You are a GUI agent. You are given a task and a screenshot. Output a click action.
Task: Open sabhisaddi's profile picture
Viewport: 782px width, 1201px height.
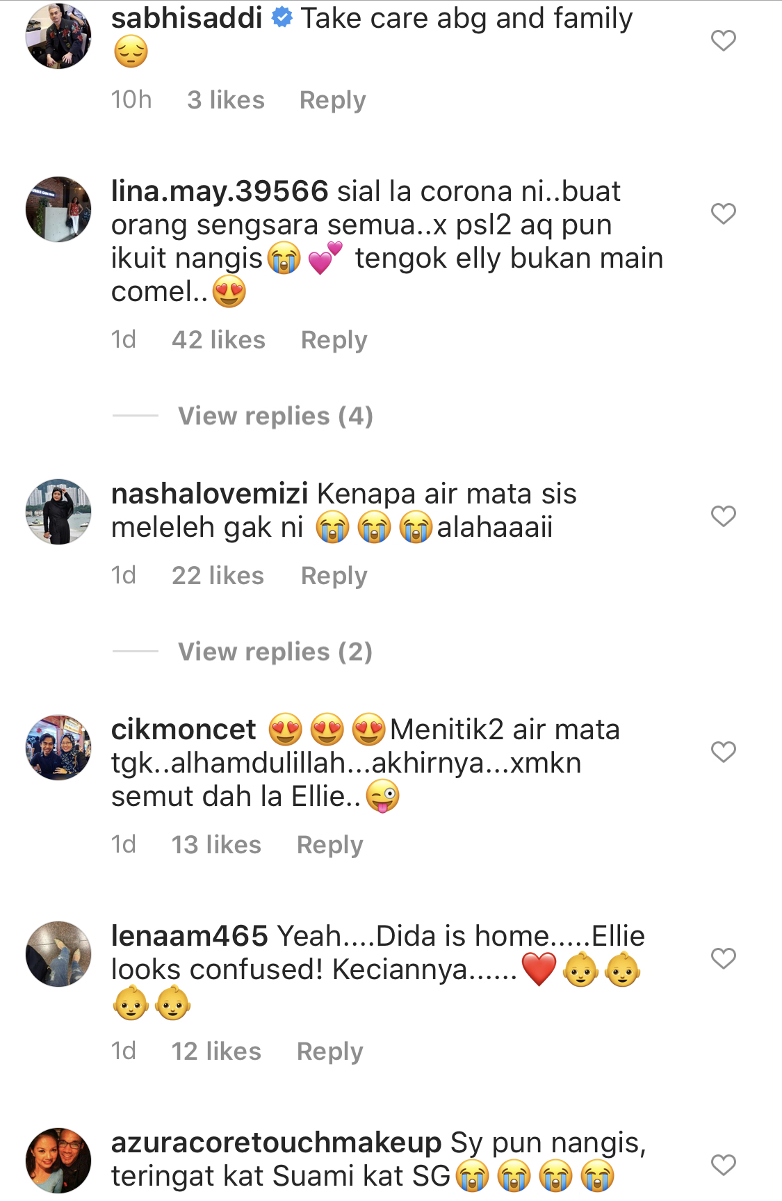[x=58, y=36]
